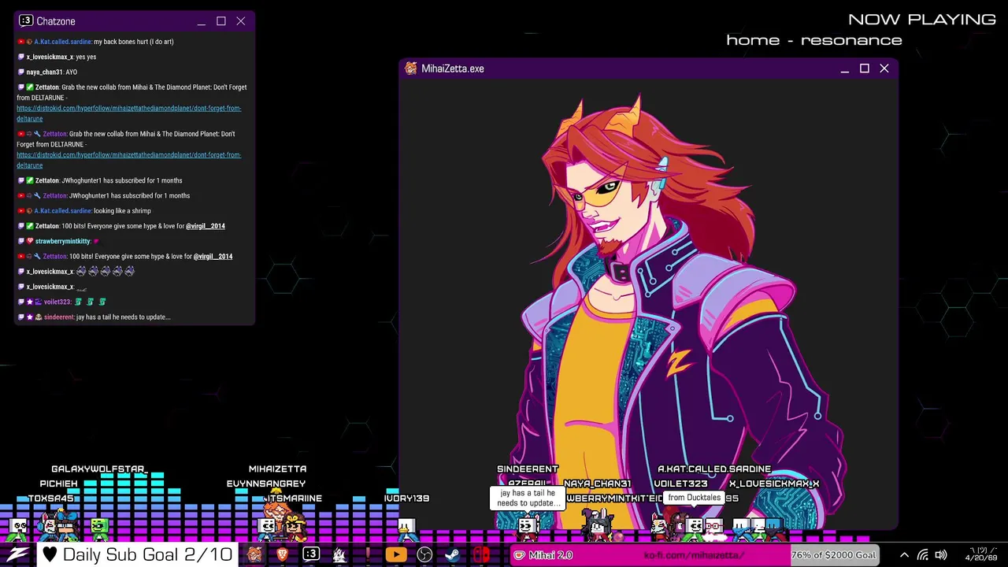
Task: Open the Wi-Fi network tray icon
Action: pyautogui.click(x=923, y=555)
